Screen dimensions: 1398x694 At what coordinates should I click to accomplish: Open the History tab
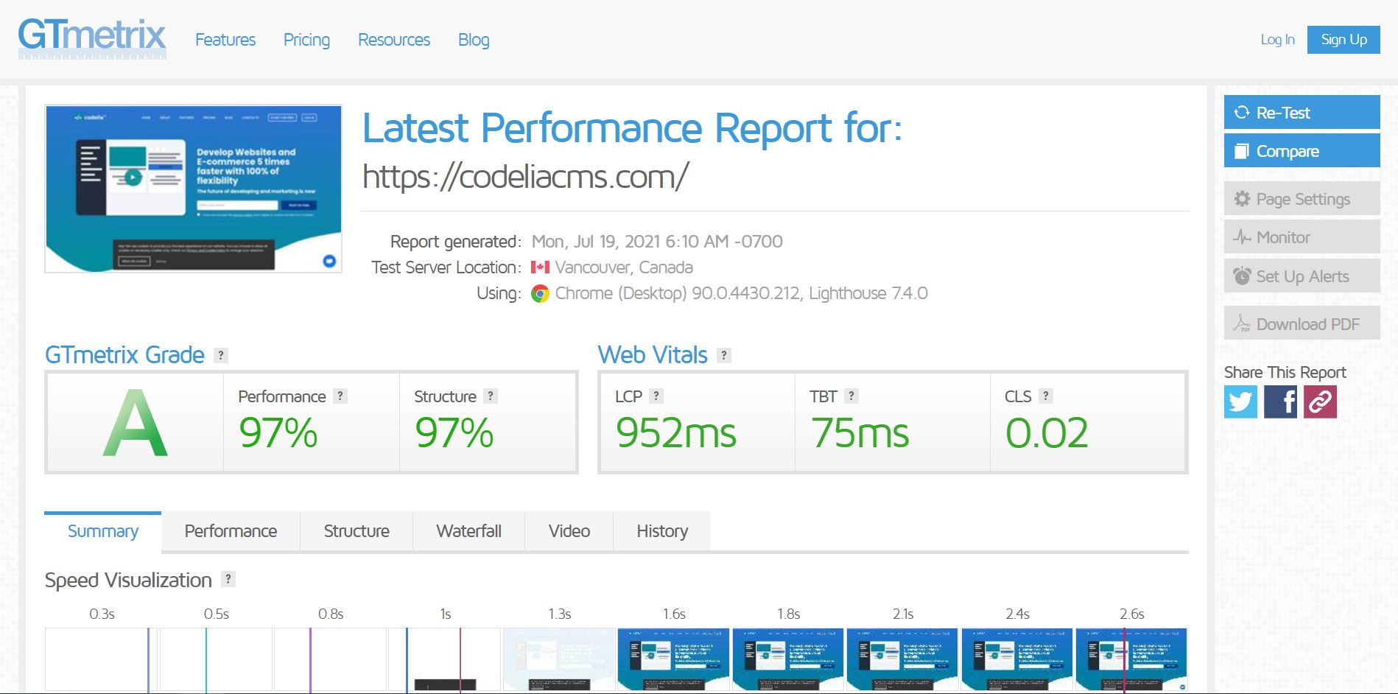[x=661, y=530]
